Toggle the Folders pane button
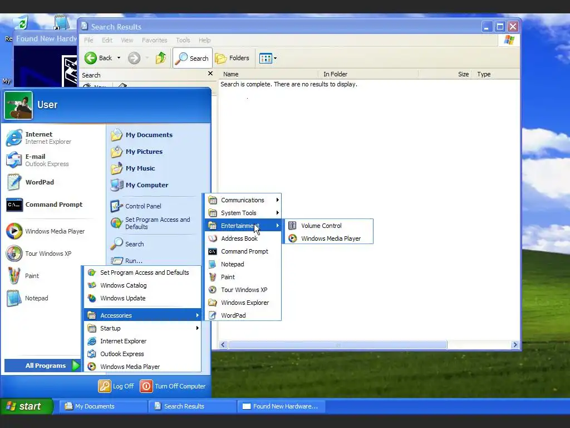 tap(232, 58)
